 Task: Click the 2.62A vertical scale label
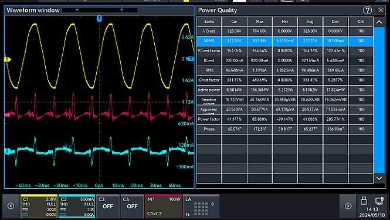pyautogui.click(x=188, y=38)
